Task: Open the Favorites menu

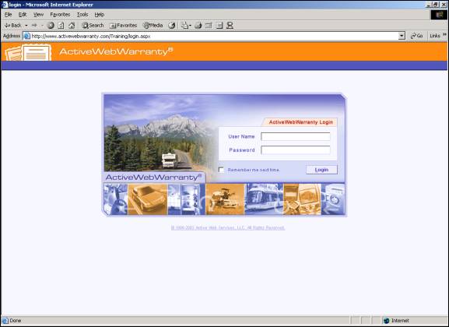Action: (x=60, y=14)
